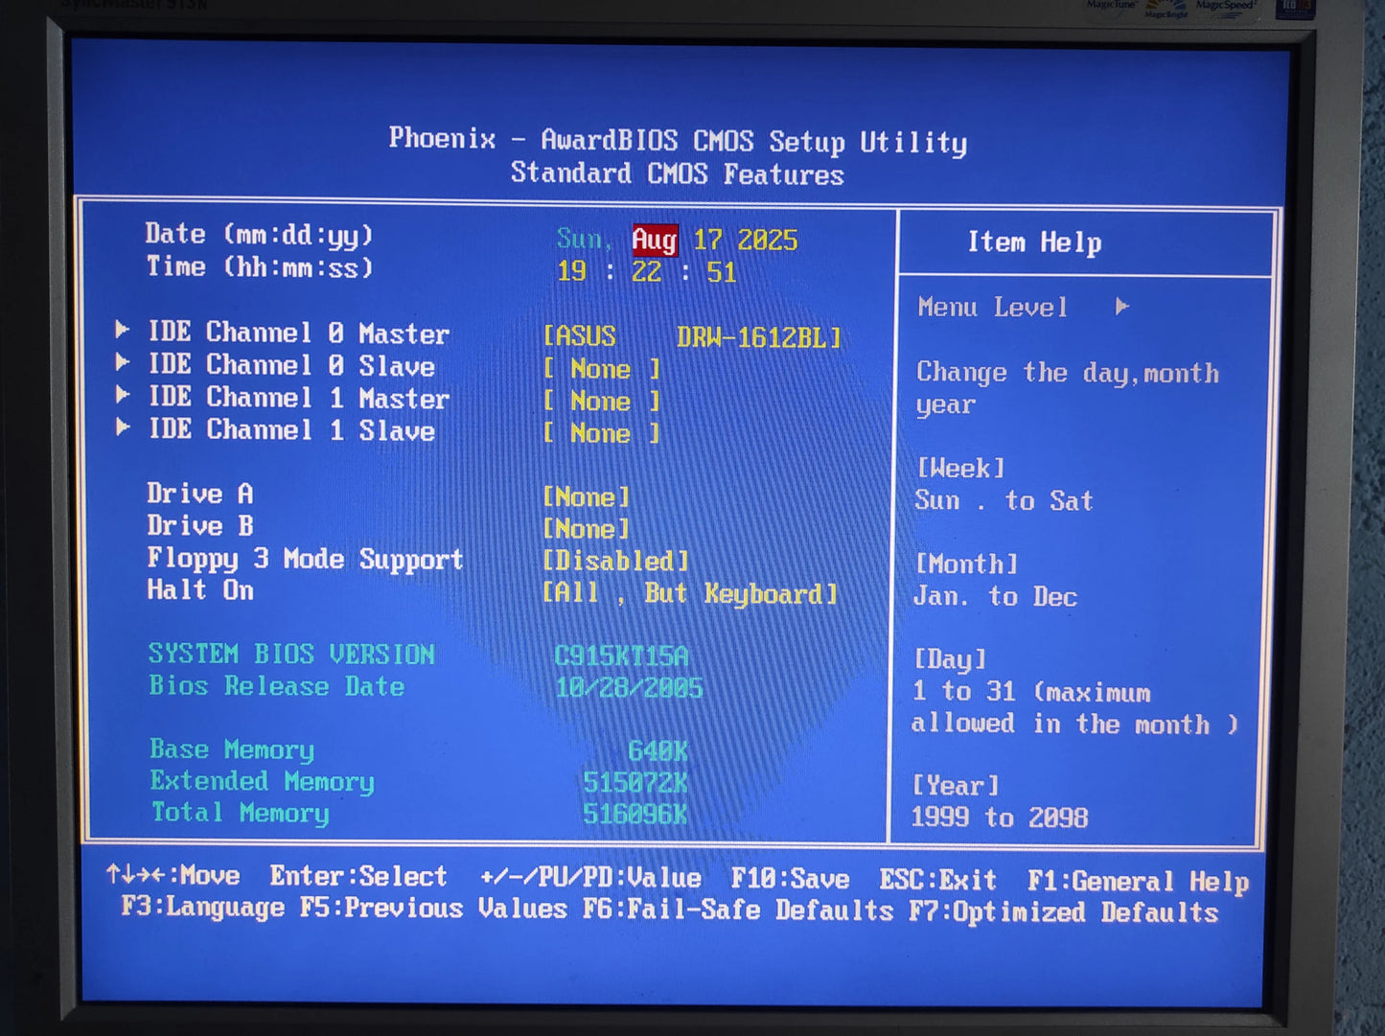Viewport: 1385px width, 1036px height.
Task: Click F6:Fail-Safe Defaults in the footer
Action: 738,909
